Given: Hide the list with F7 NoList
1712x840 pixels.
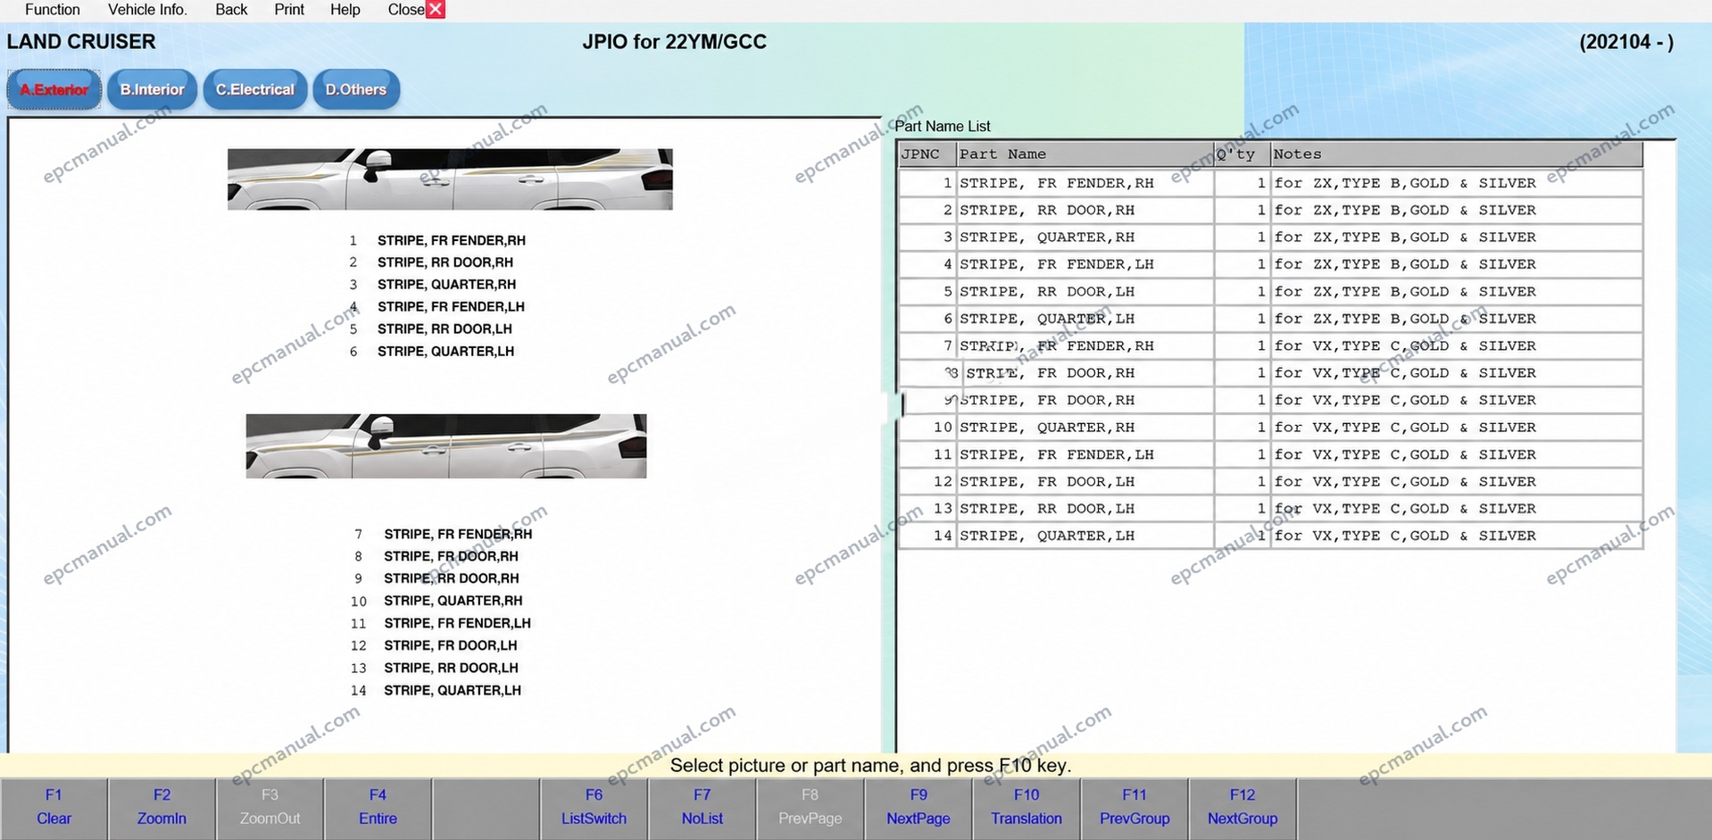Looking at the screenshot, I should click(702, 808).
